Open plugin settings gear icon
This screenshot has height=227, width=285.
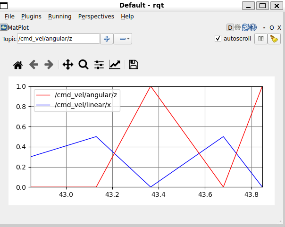click(x=237, y=27)
